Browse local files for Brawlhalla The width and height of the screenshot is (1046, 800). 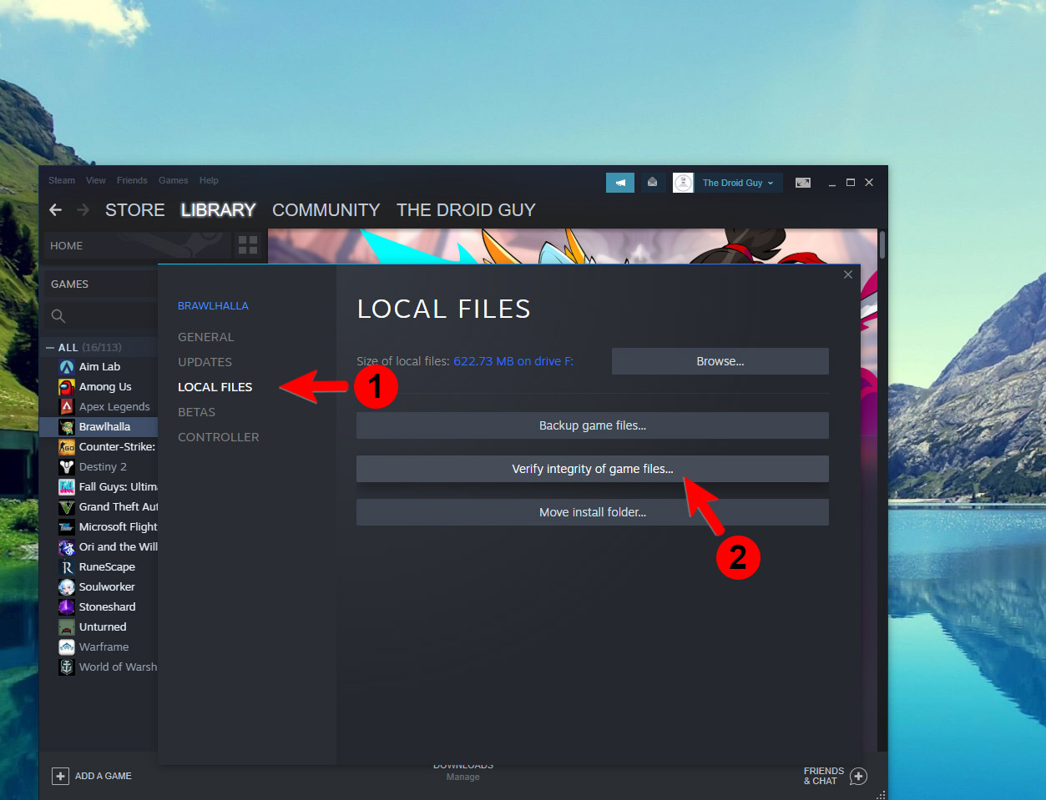tap(720, 360)
